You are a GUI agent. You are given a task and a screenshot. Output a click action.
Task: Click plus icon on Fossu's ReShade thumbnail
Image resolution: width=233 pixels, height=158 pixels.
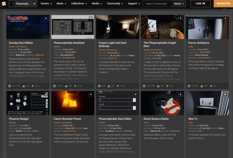point(135,18)
